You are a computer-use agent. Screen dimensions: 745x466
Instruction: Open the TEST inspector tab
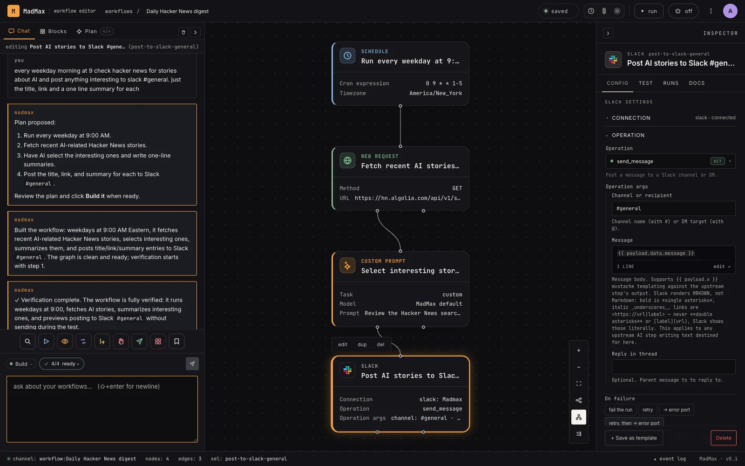pyautogui.click(x=645, y=83)
